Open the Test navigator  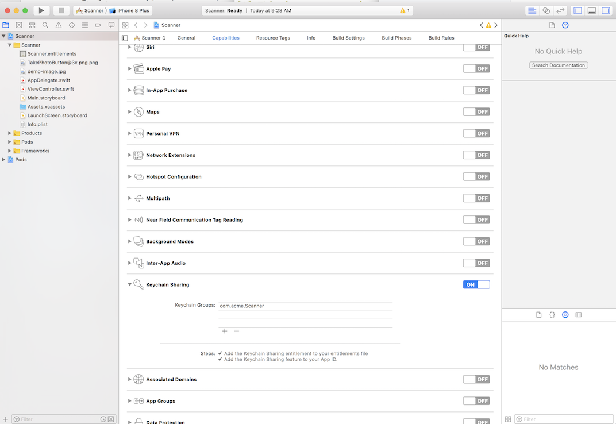coord(71,25)
